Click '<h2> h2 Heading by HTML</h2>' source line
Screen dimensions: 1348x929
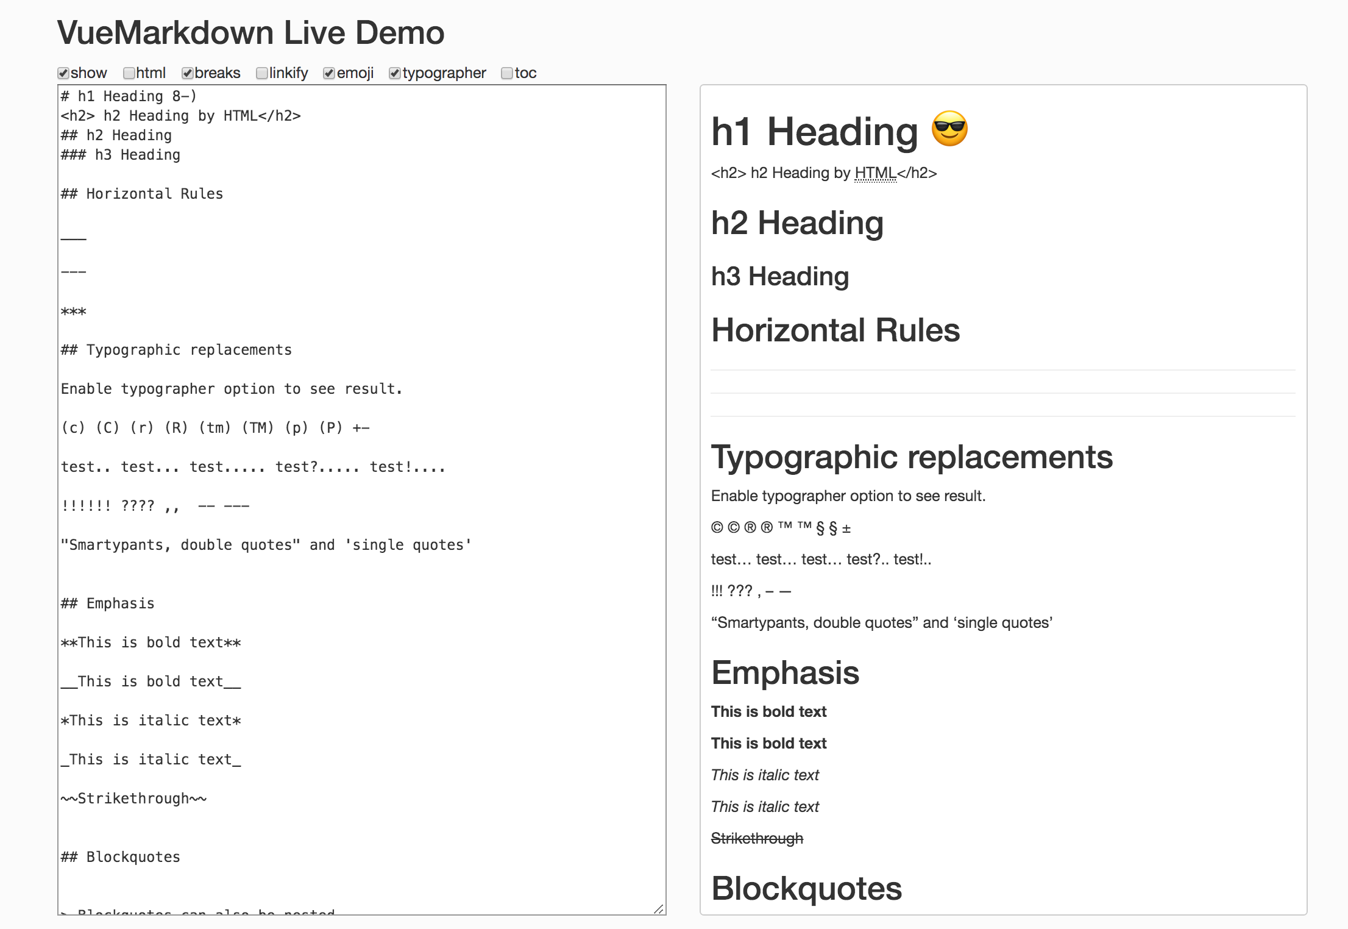180,116
